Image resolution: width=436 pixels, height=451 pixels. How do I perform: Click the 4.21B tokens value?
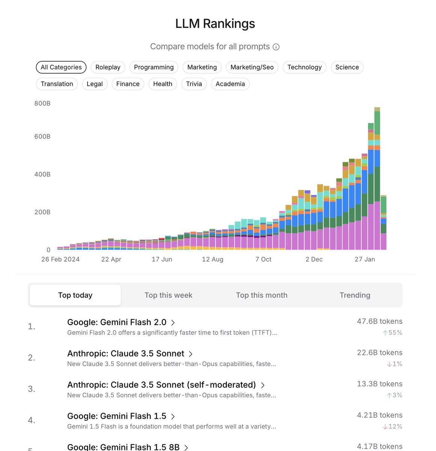380,415
